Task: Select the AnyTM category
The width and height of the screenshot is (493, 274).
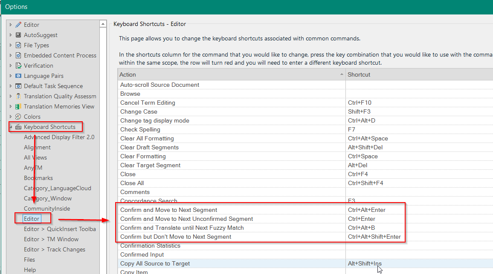Action: (33, 168)
